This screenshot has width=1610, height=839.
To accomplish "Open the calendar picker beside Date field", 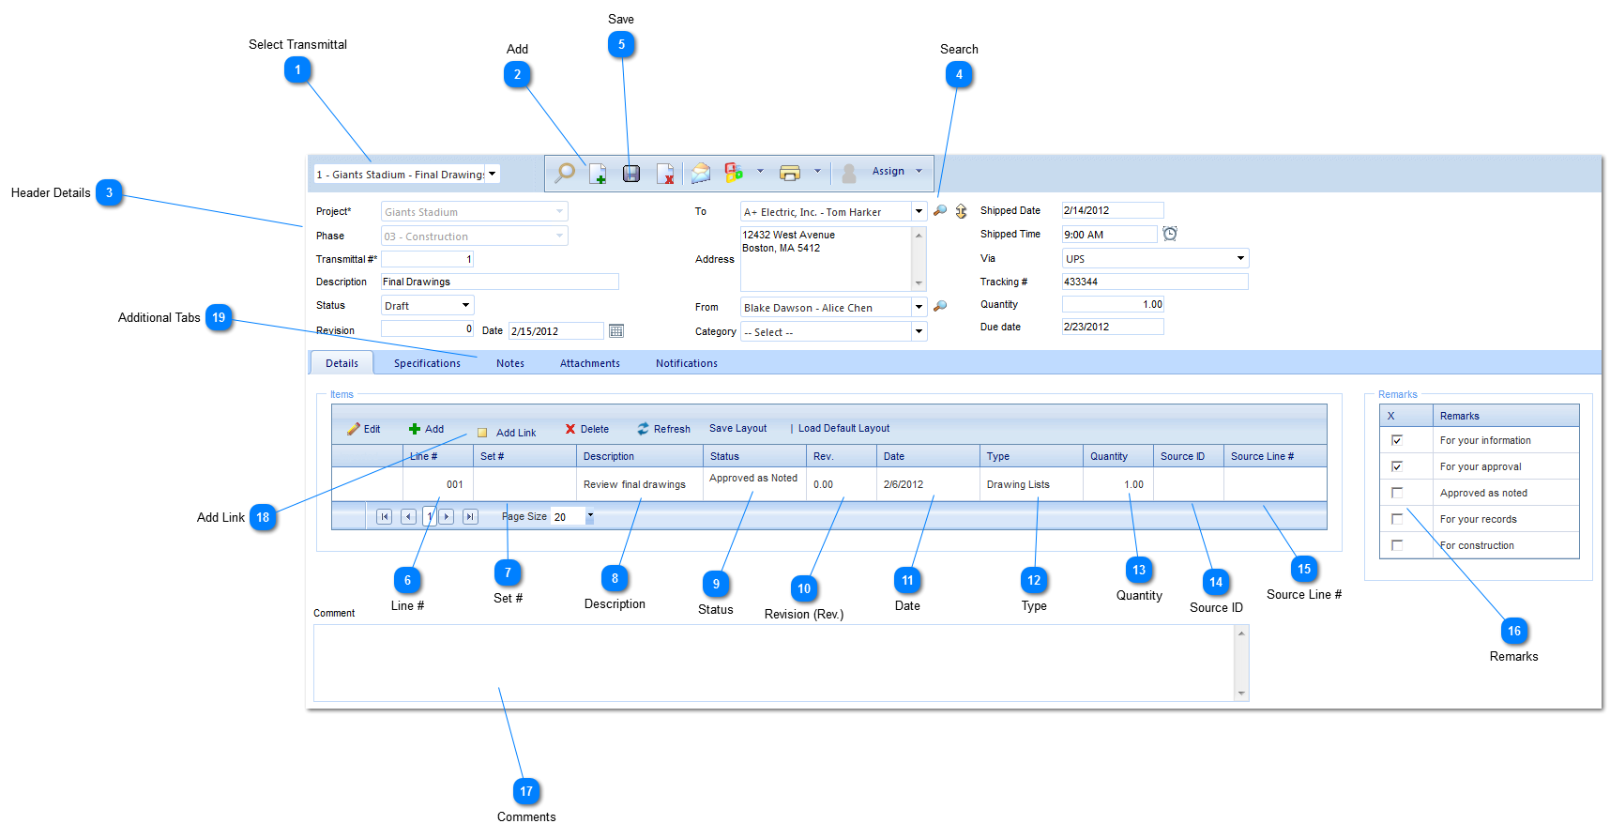I will (616, 330).
